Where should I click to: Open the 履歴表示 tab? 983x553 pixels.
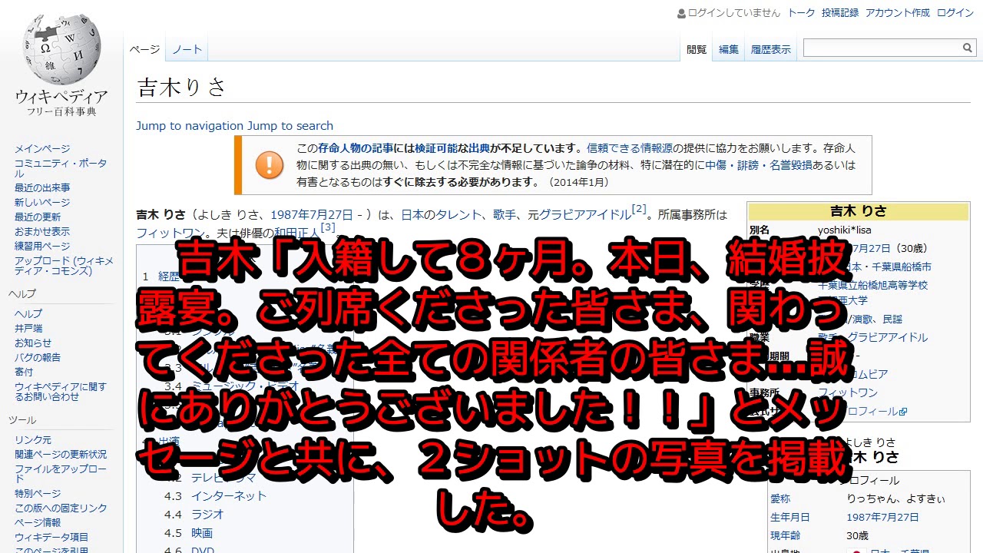[x=770, y=49]
